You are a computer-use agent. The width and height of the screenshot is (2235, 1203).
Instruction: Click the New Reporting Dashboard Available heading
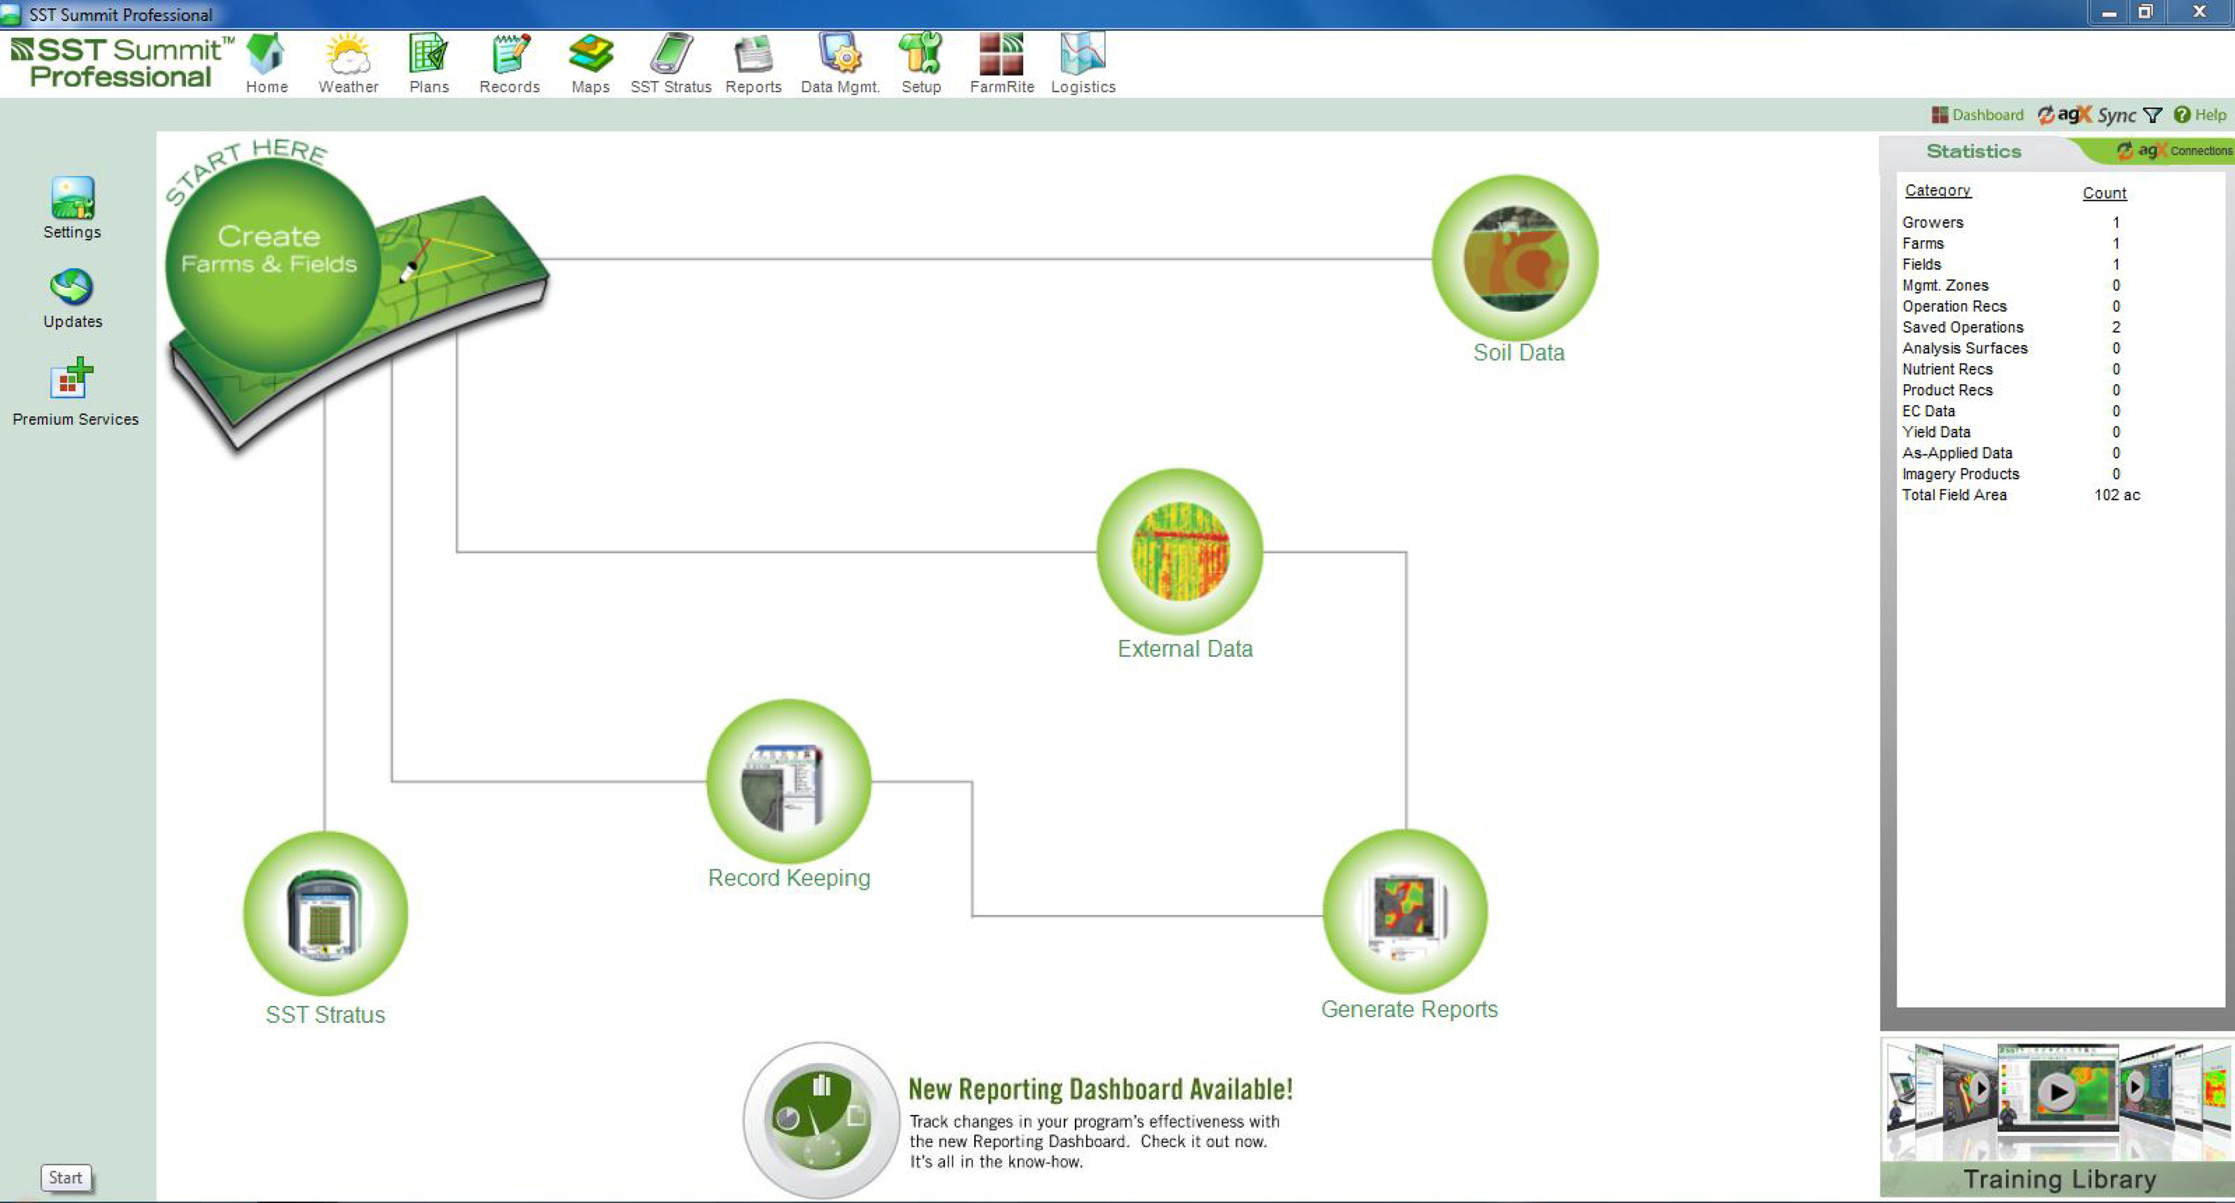pos(1100,1088)
